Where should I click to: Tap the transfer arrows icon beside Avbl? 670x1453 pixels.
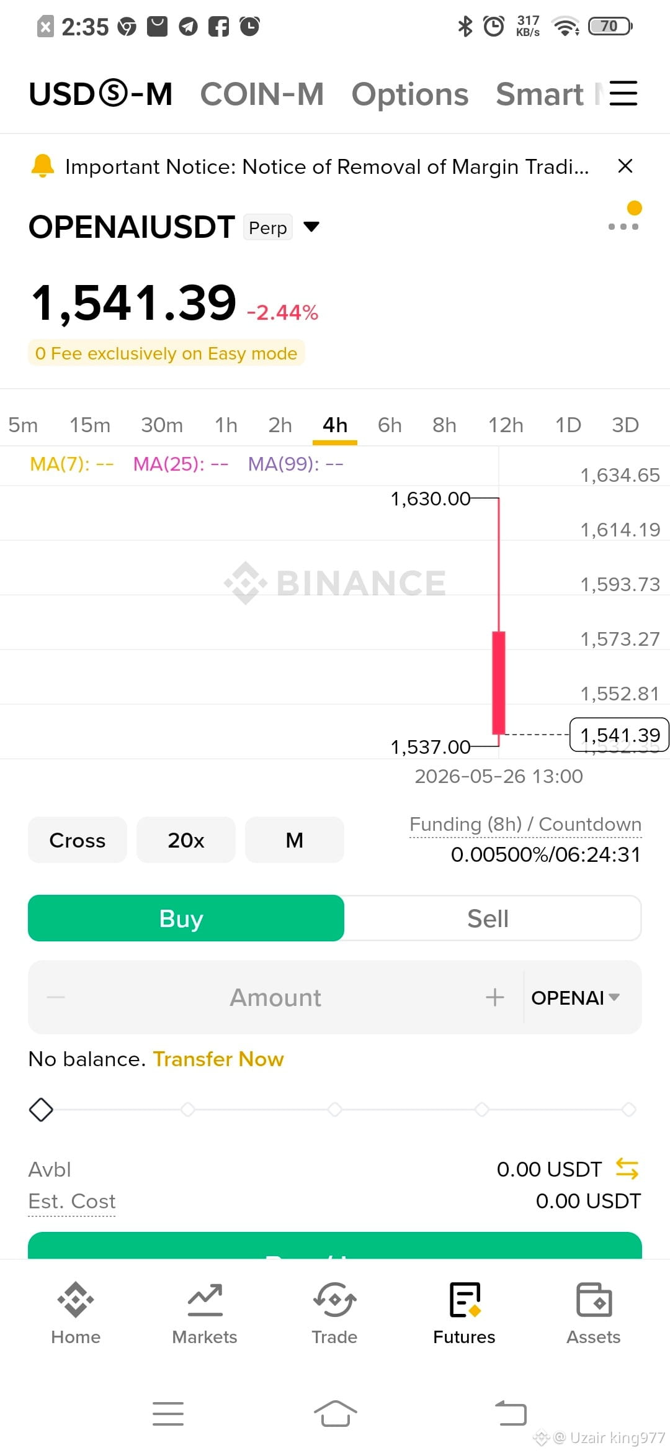pyautogui.click(x=627, y=1169)
